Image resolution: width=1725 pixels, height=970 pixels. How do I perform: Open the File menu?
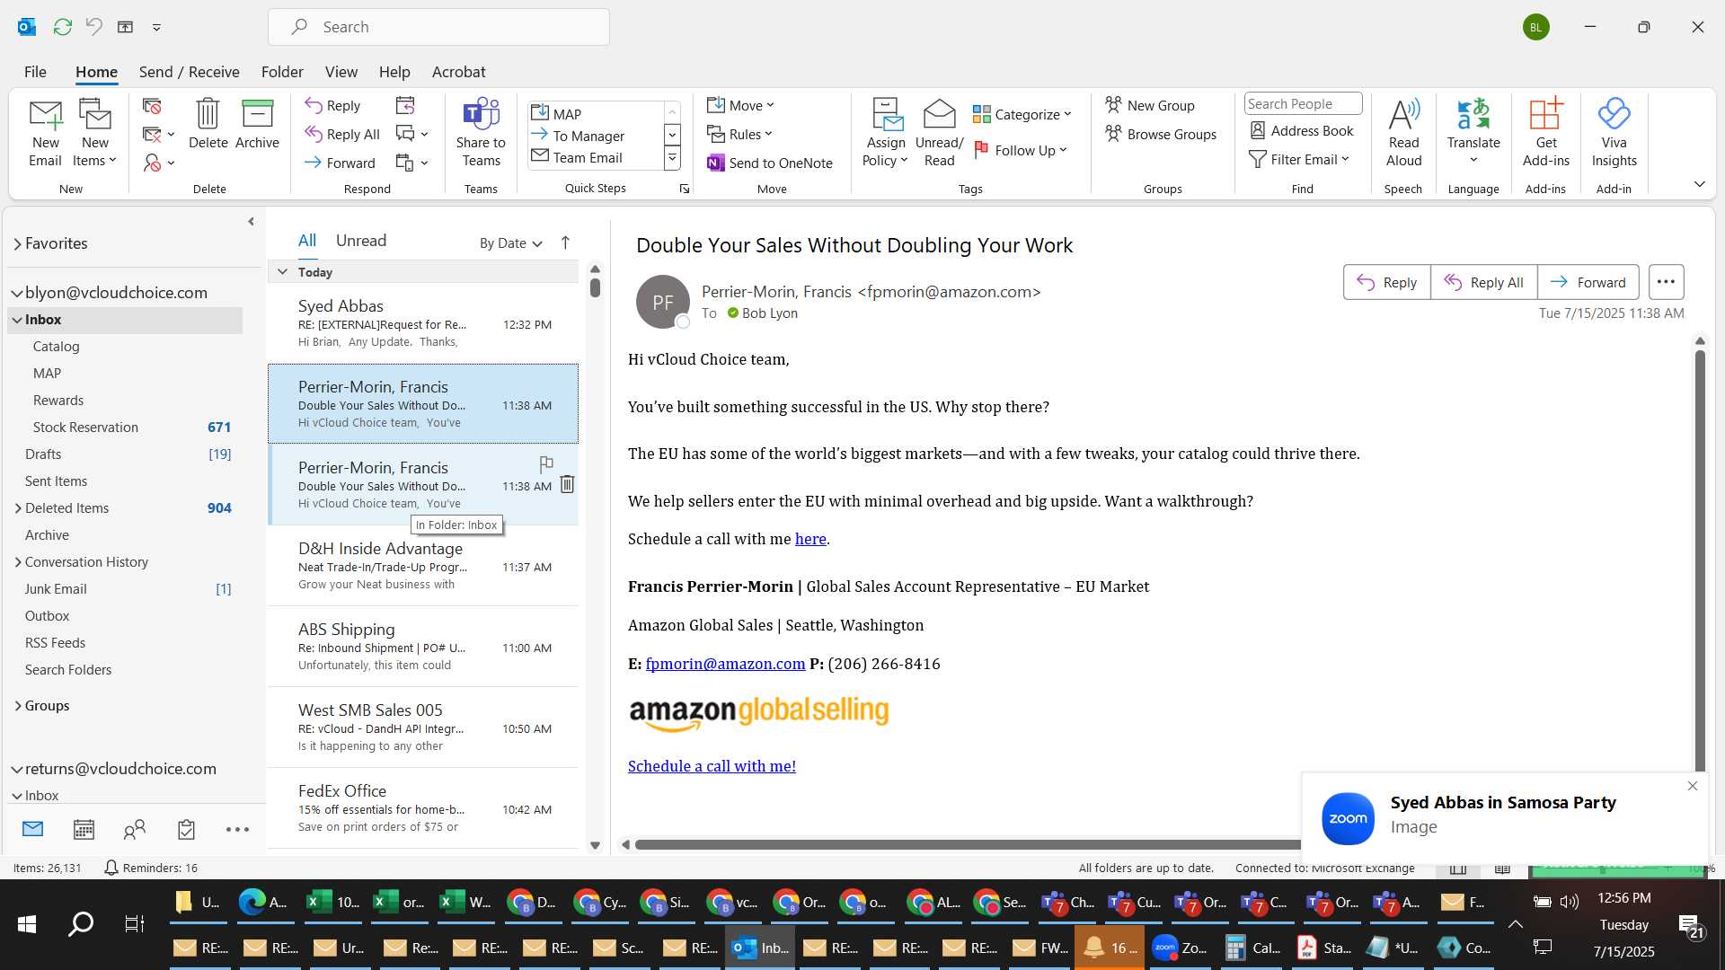pos(35,72)
